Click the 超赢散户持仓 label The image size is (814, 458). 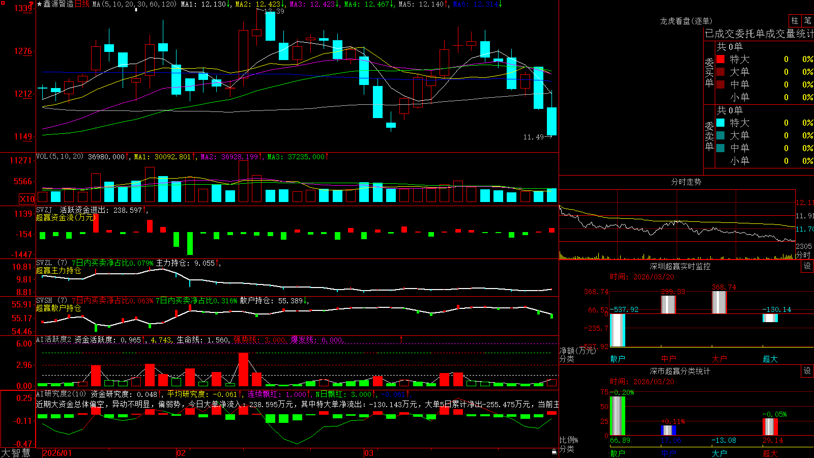tap(59, 308)
